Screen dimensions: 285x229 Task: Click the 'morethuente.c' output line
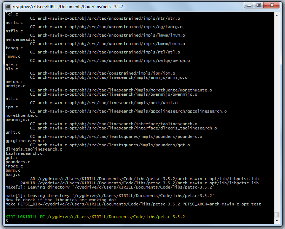click(x=22, y=115)
